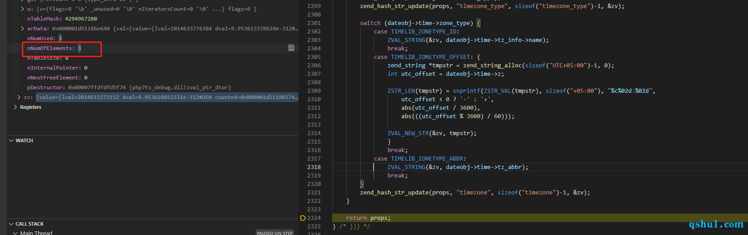The height and width of the screenshot is (235, 748).
Task: Select the nNumUsed: 3 variable row
Action: pyautogui.click(x=152, y=38)
